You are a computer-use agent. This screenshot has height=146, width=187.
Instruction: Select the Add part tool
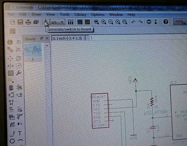pos(19,87)
